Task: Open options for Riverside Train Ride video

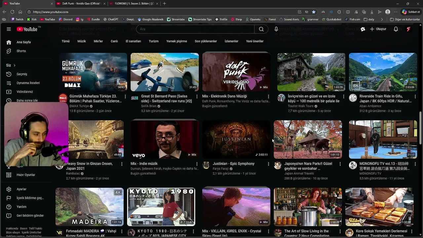Action: tap(415, 97)
